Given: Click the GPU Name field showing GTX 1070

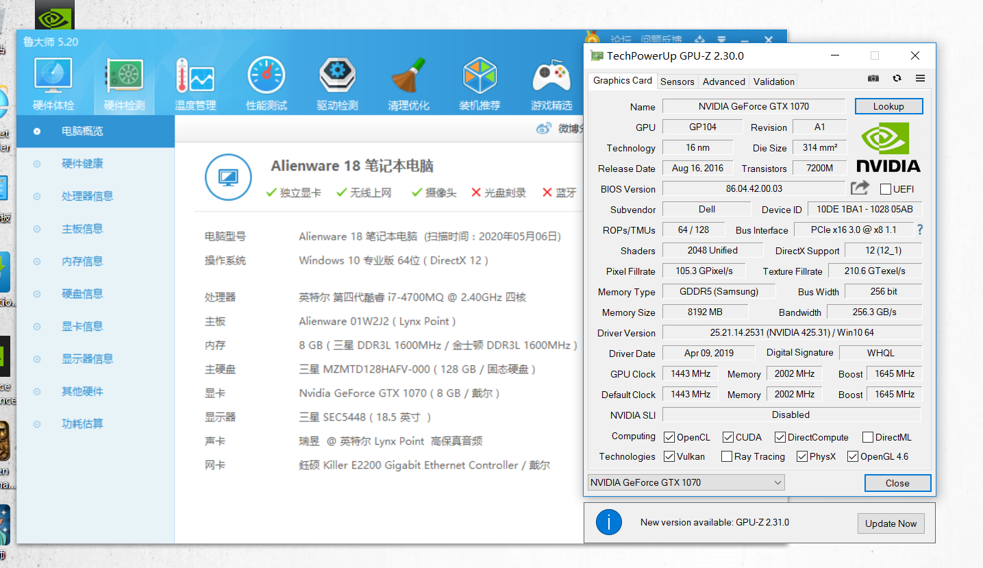Looking at the screenshot, I should pyautogui.click(x=754, y=106).
